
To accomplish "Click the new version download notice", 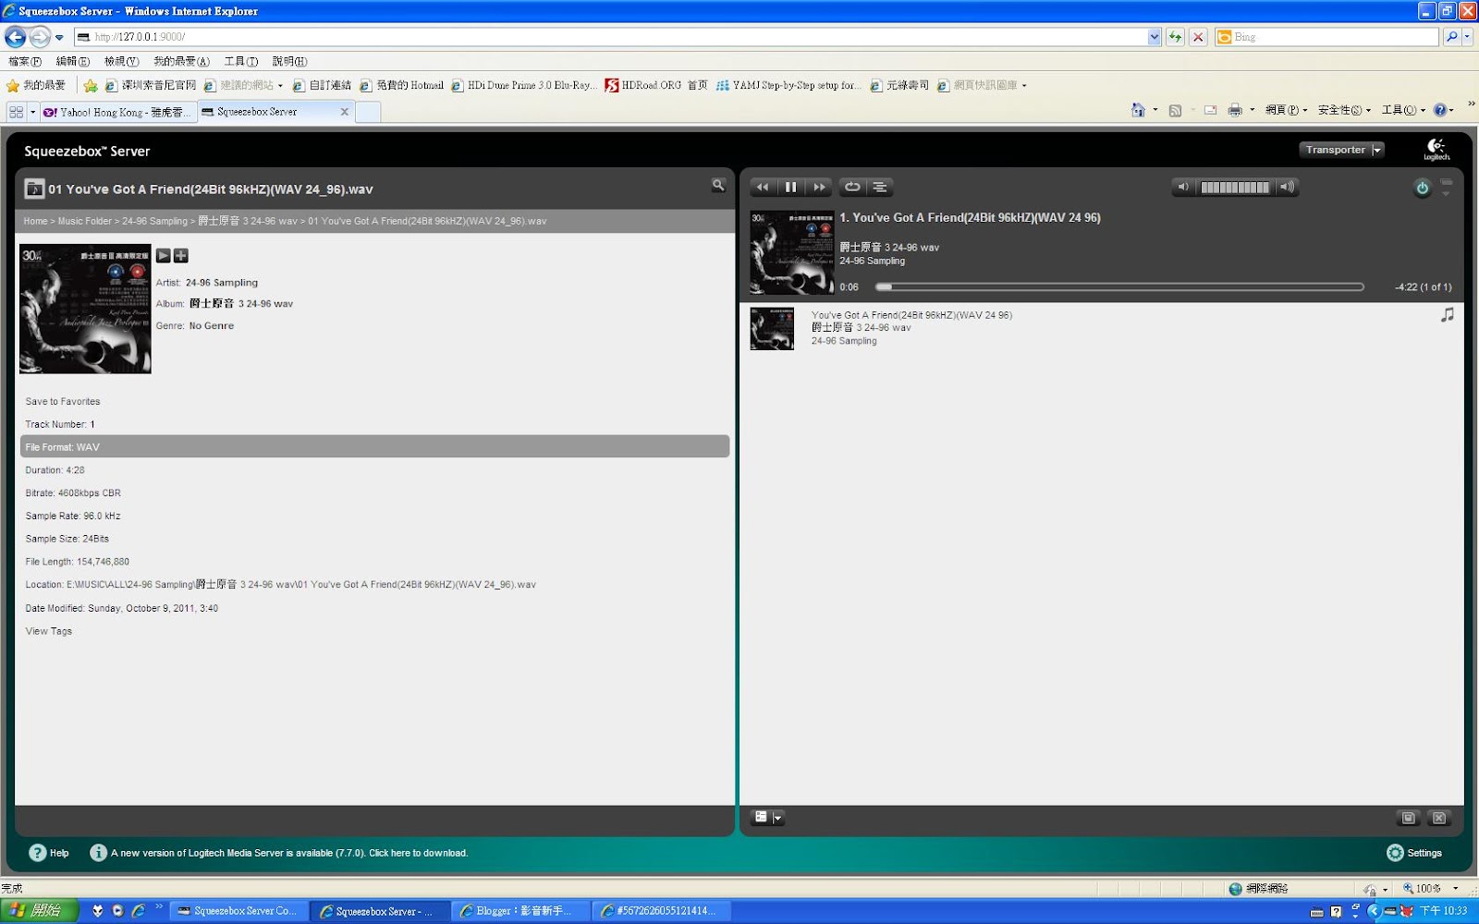I will tap(289, 853).
